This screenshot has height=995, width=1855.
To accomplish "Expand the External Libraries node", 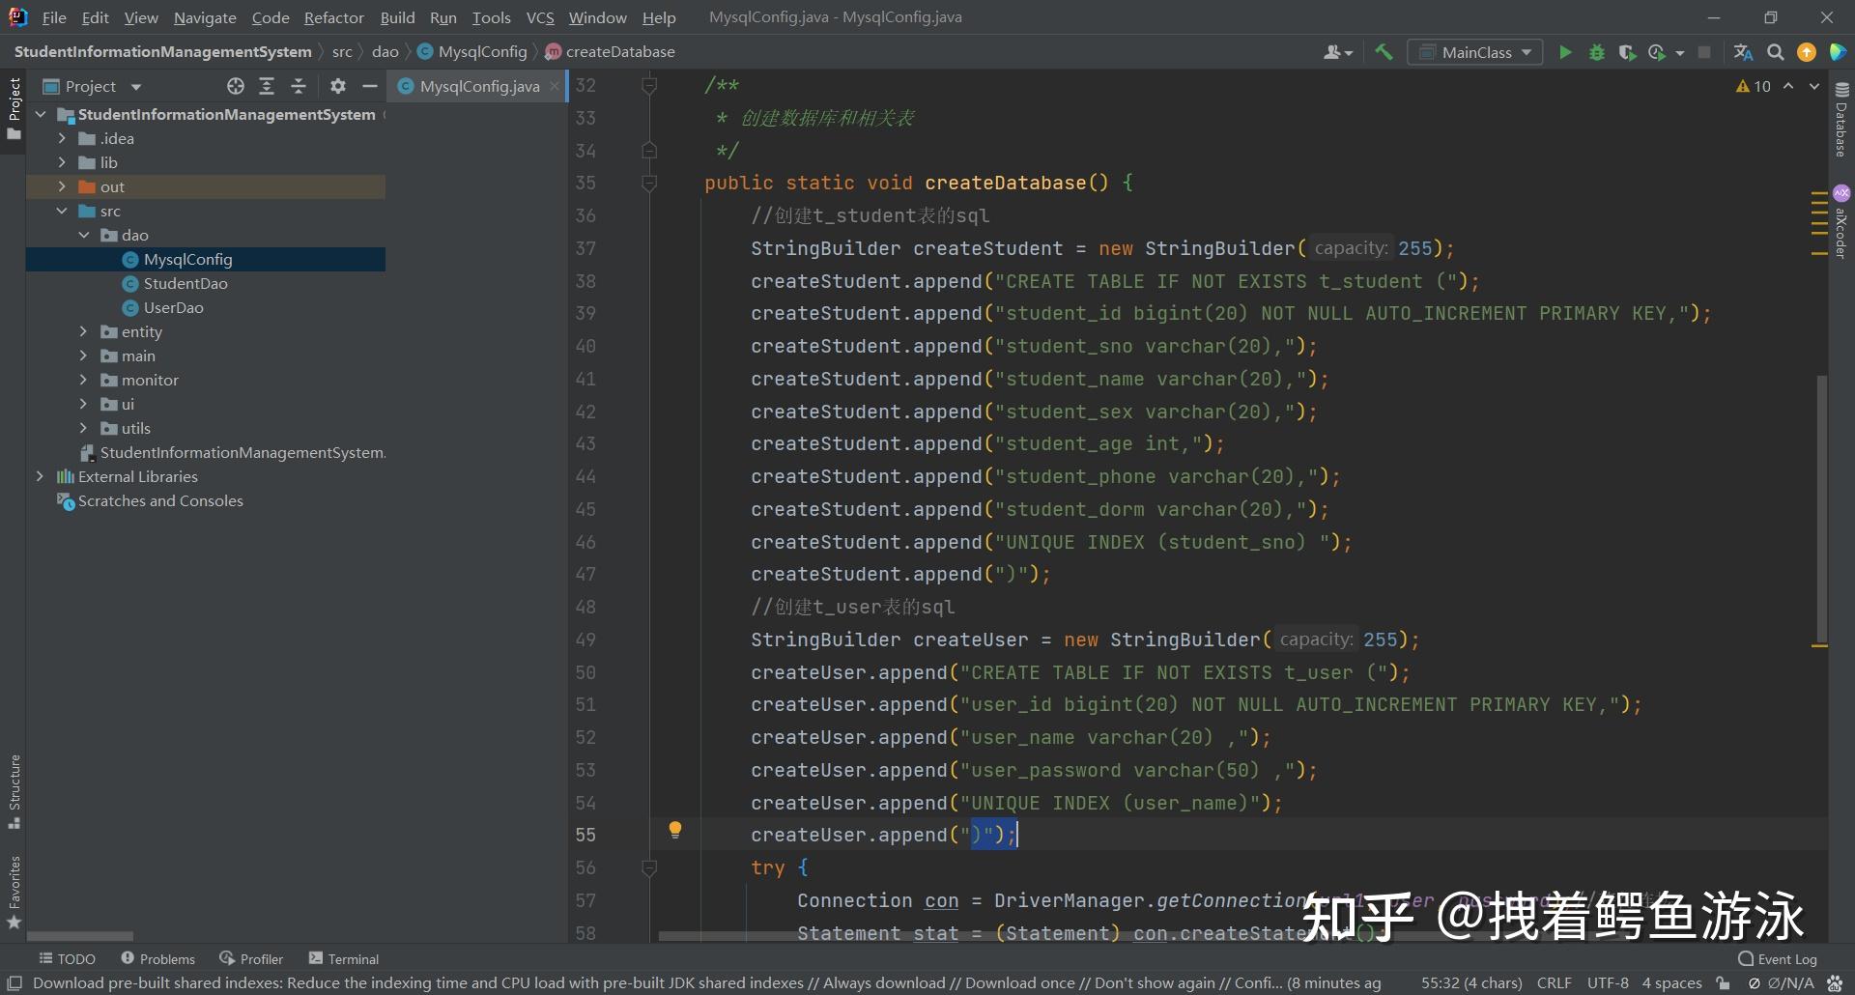I will pyautogui.click(x=40, y=476).
